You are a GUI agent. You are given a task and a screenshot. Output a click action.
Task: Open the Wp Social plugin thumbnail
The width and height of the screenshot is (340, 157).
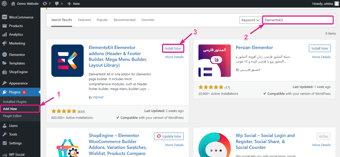(215, 145)
